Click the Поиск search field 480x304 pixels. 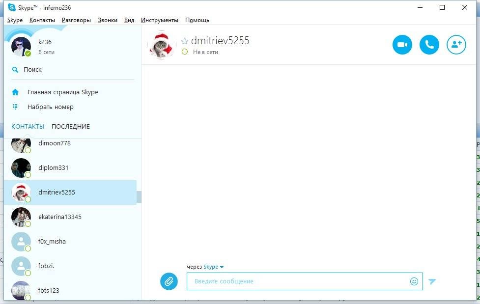[x=73, y=70]
